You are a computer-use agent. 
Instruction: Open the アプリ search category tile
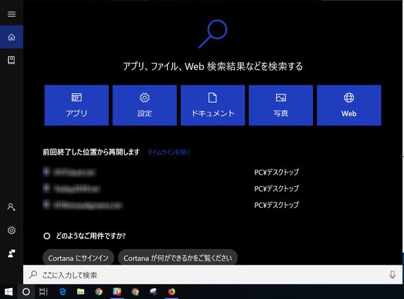(77, 105)
